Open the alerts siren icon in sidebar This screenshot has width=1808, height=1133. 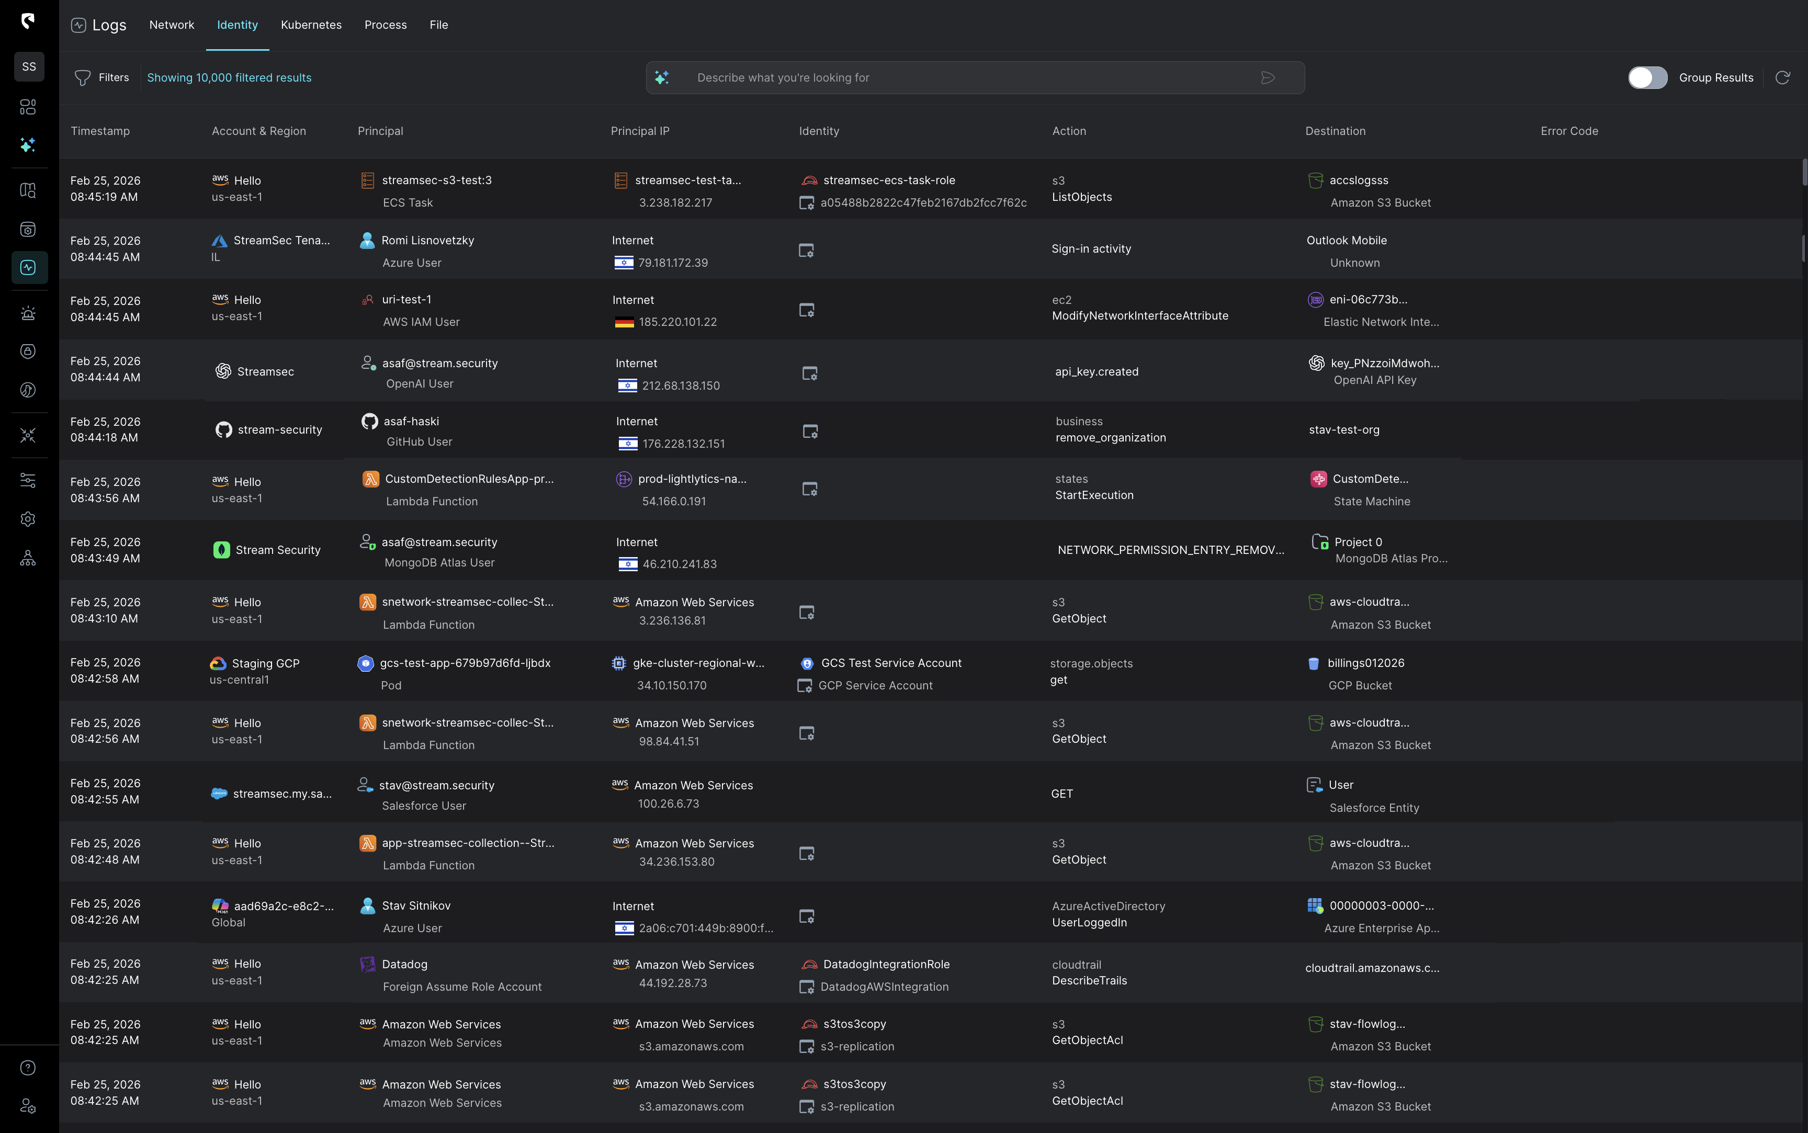pyautogui.click(x=28, y=313)
